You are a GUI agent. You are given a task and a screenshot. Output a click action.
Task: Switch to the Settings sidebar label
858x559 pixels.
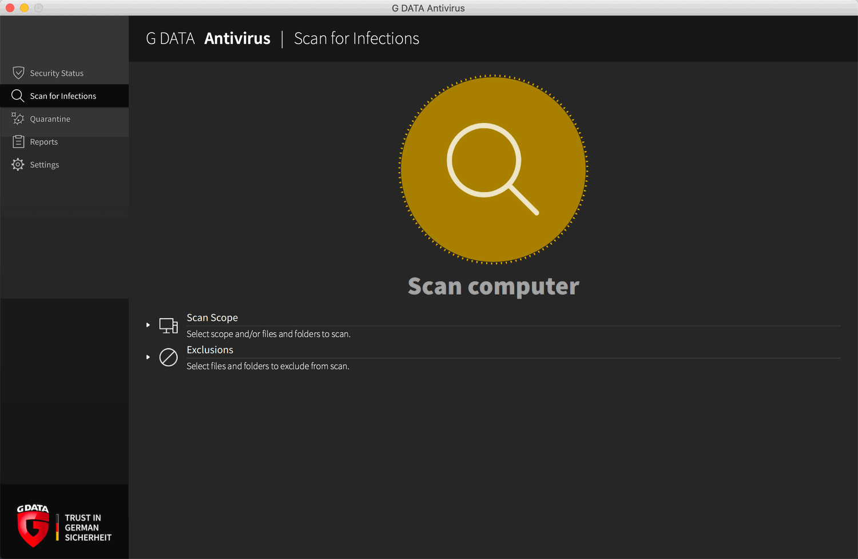coord(45,165)
